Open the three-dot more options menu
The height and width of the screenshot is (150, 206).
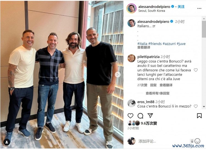click(199, 9)
